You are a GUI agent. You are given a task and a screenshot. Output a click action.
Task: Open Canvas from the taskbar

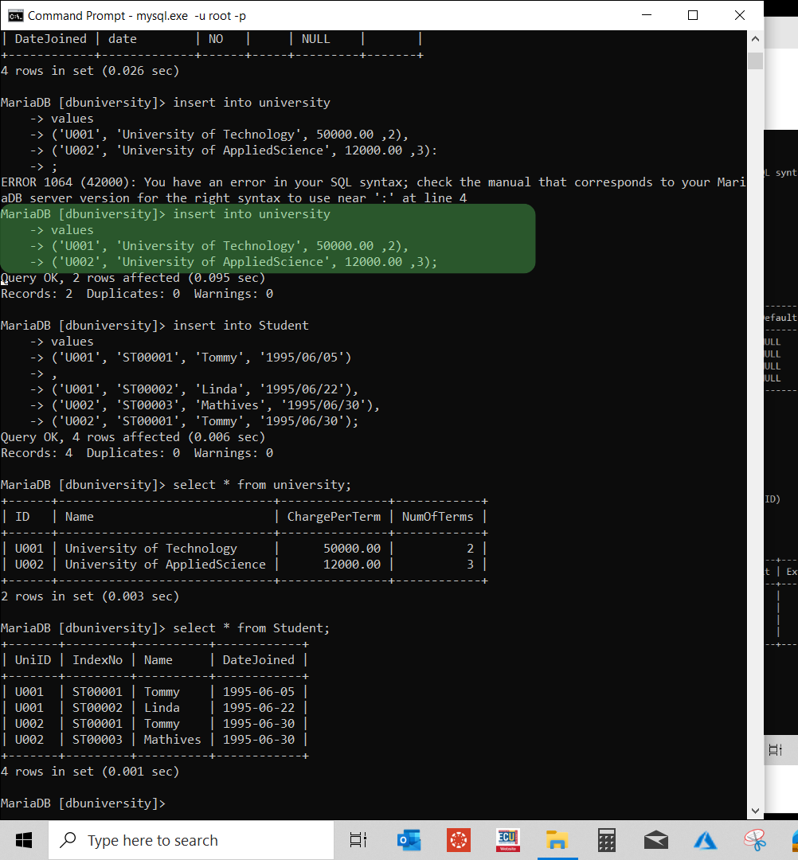click(458, 840)
